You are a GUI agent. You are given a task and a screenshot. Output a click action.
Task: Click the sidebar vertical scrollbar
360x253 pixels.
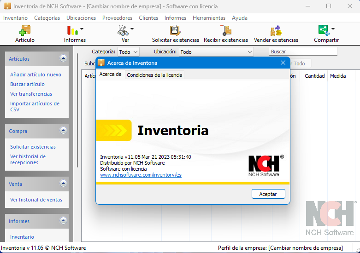click(77, 110)
